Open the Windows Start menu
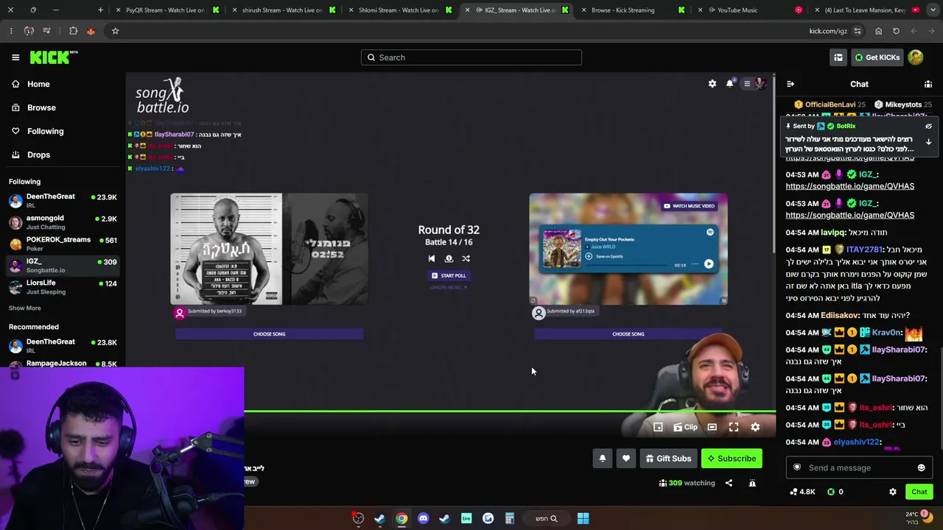This screenshot has width=943, height=530. click(583, 518)
